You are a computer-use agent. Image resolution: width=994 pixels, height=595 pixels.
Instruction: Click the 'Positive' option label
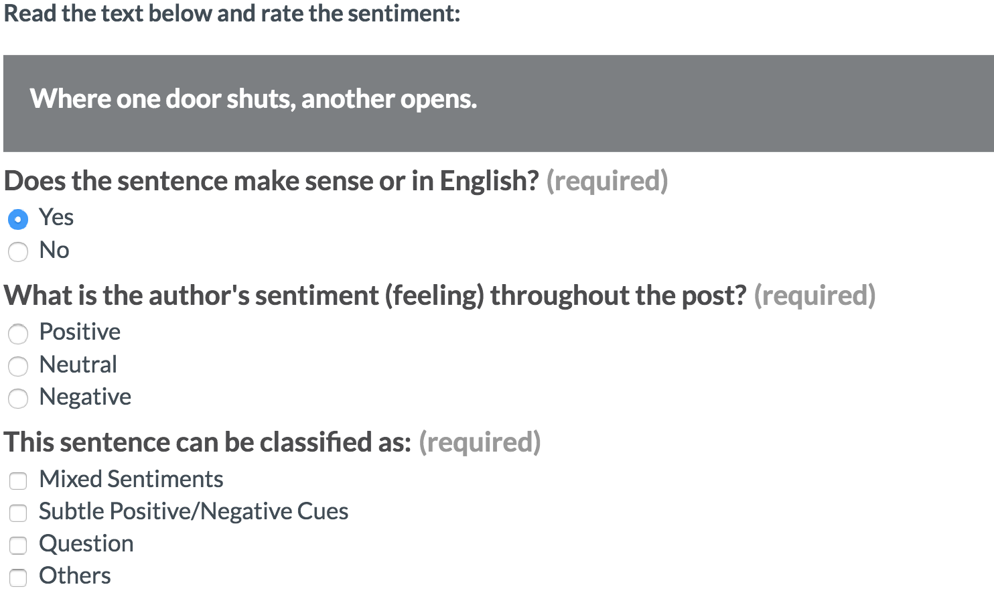[x=80, y=332]
